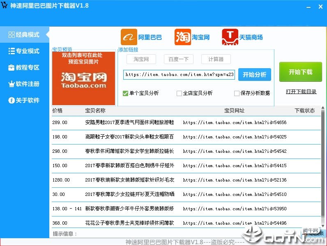Select the row priced 30.00
The image size is (327, 246).
point(186,194)
